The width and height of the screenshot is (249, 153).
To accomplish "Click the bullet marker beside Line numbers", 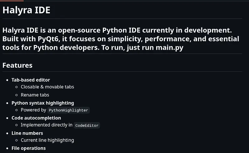I will [7, 133].
